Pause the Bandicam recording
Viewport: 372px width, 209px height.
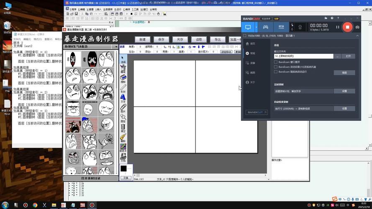[x=338, y=27]
